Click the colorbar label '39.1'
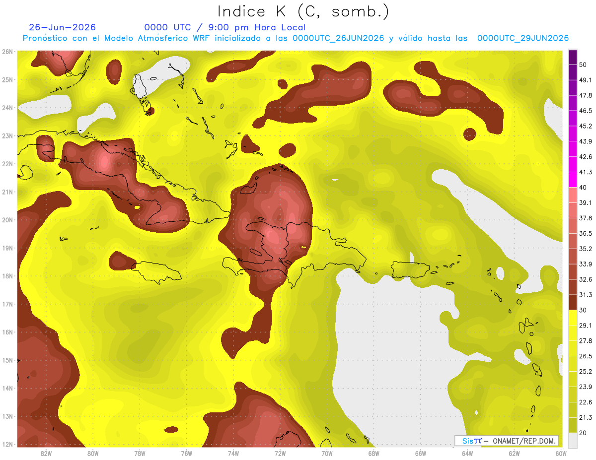Viewport: 596px width, 460px height. (586, 202)
